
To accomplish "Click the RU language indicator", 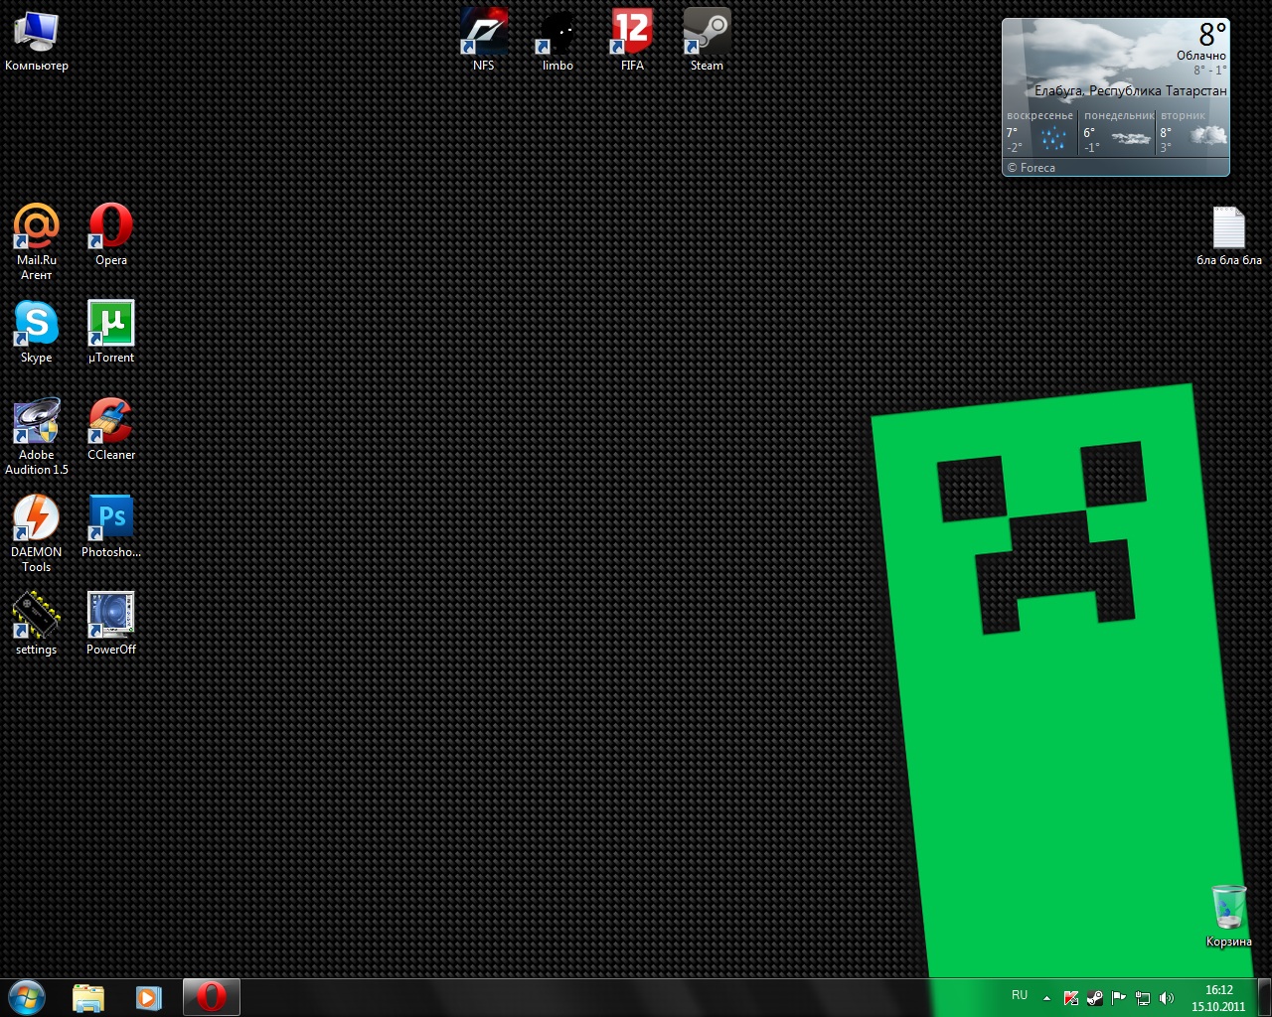I will (x=1020, y=996).
